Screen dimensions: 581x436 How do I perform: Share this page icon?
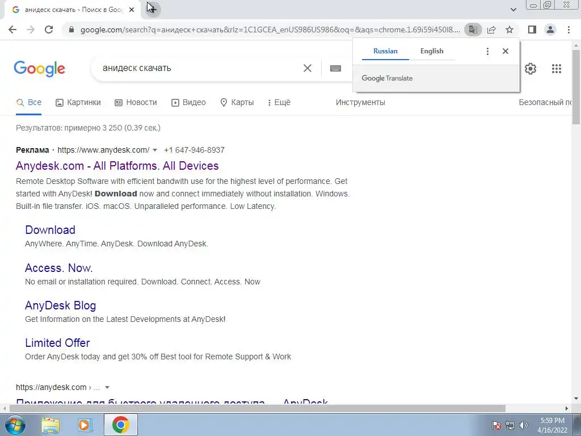tap(491, 30)
